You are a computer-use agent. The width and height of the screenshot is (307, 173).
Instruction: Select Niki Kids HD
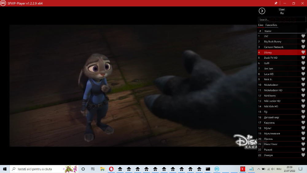[282, 106]
